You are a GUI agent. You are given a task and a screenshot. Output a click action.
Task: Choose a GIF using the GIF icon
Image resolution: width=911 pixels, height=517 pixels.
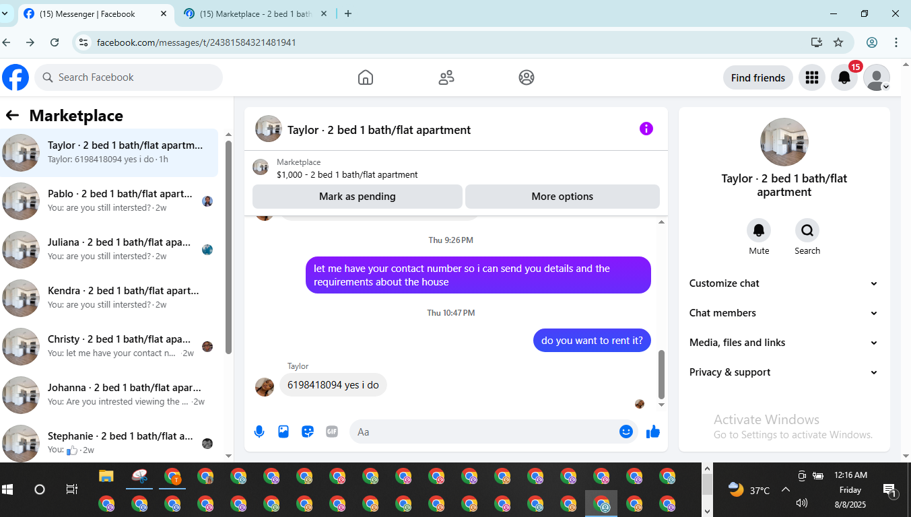[x=332, y=432]
